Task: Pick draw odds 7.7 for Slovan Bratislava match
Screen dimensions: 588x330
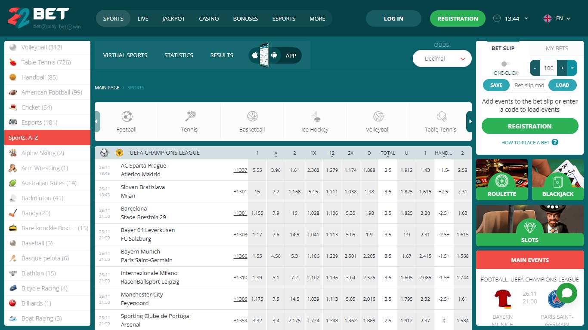Action: pos(276,192)
